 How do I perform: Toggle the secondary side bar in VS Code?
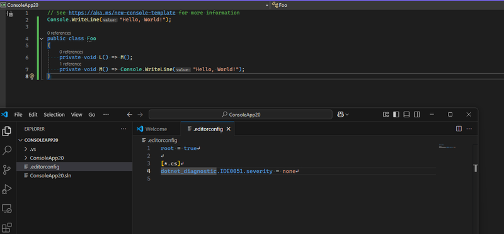coord(417,115)
